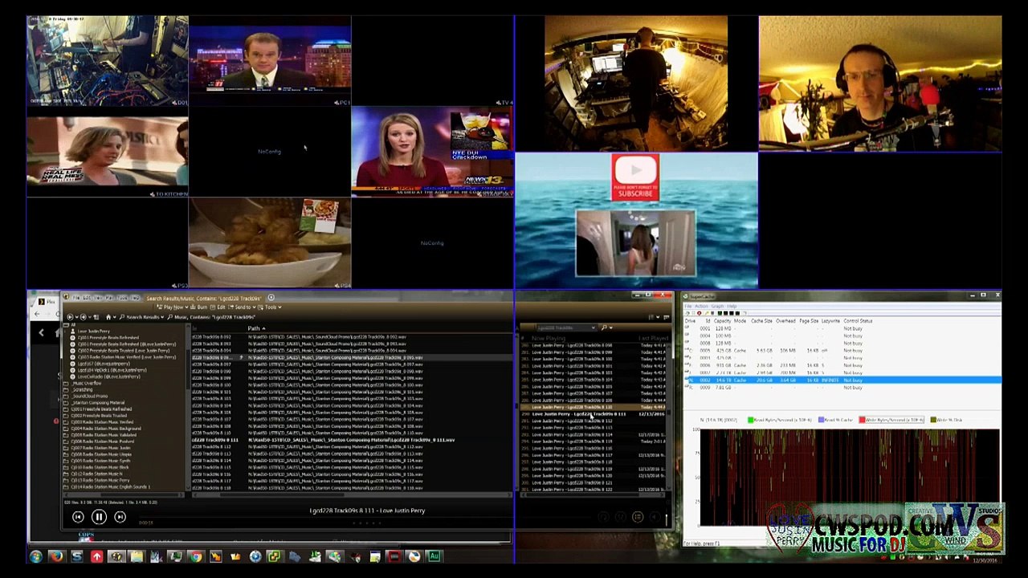Click the Burn toolbar button
1028x578 pixels.
tap(199, 307)
